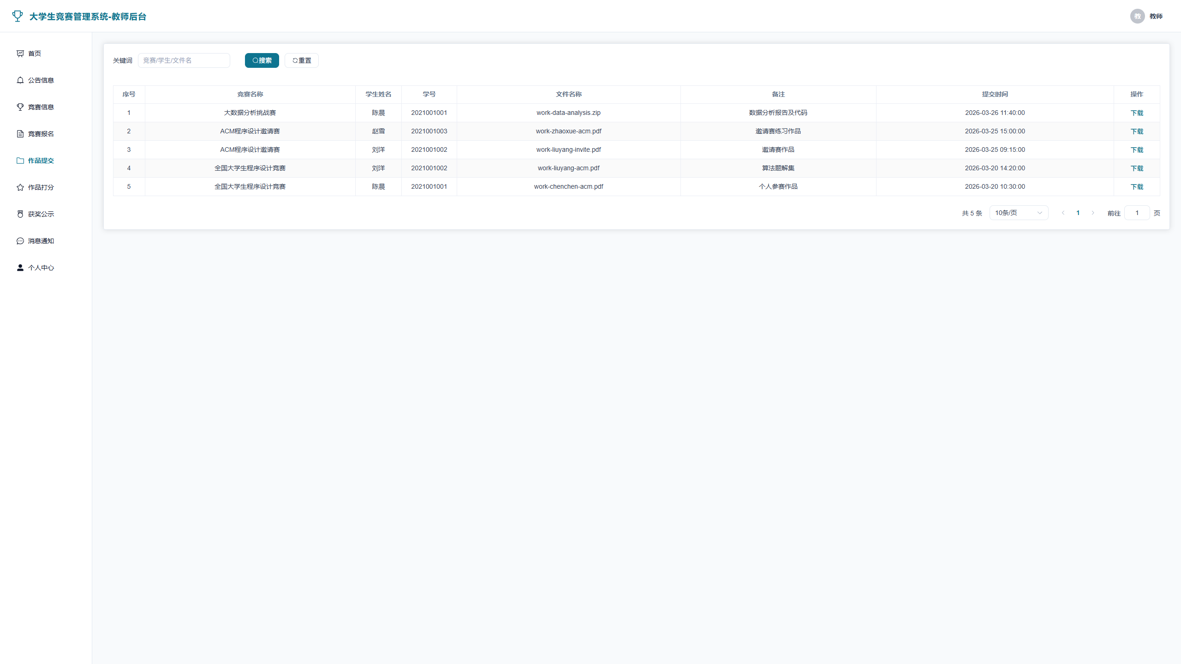Image resolution: width=1181 pixels, height=664 pixels.
Task: Click the 搜索 search button
Action: click(x=262, y=60)
